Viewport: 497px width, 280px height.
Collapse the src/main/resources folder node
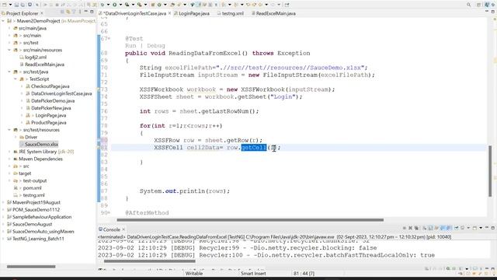pos(9,50)
